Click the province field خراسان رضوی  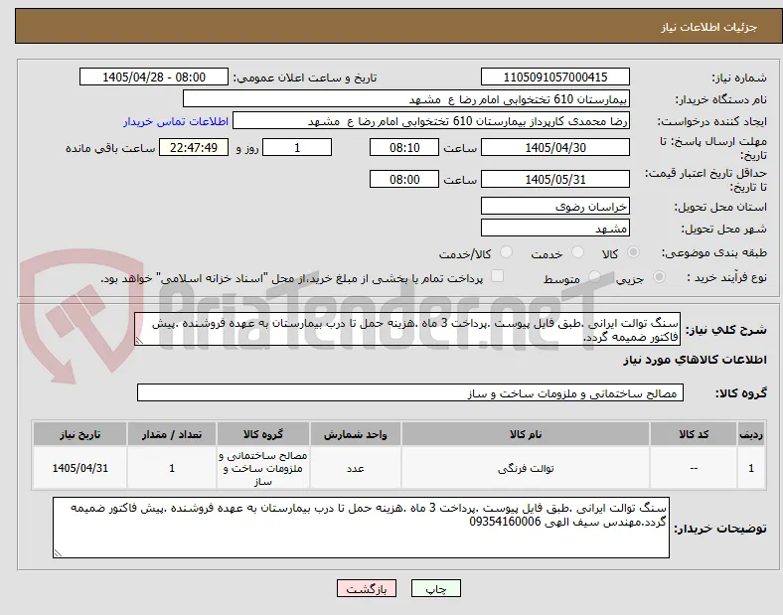tap(554, 207)
